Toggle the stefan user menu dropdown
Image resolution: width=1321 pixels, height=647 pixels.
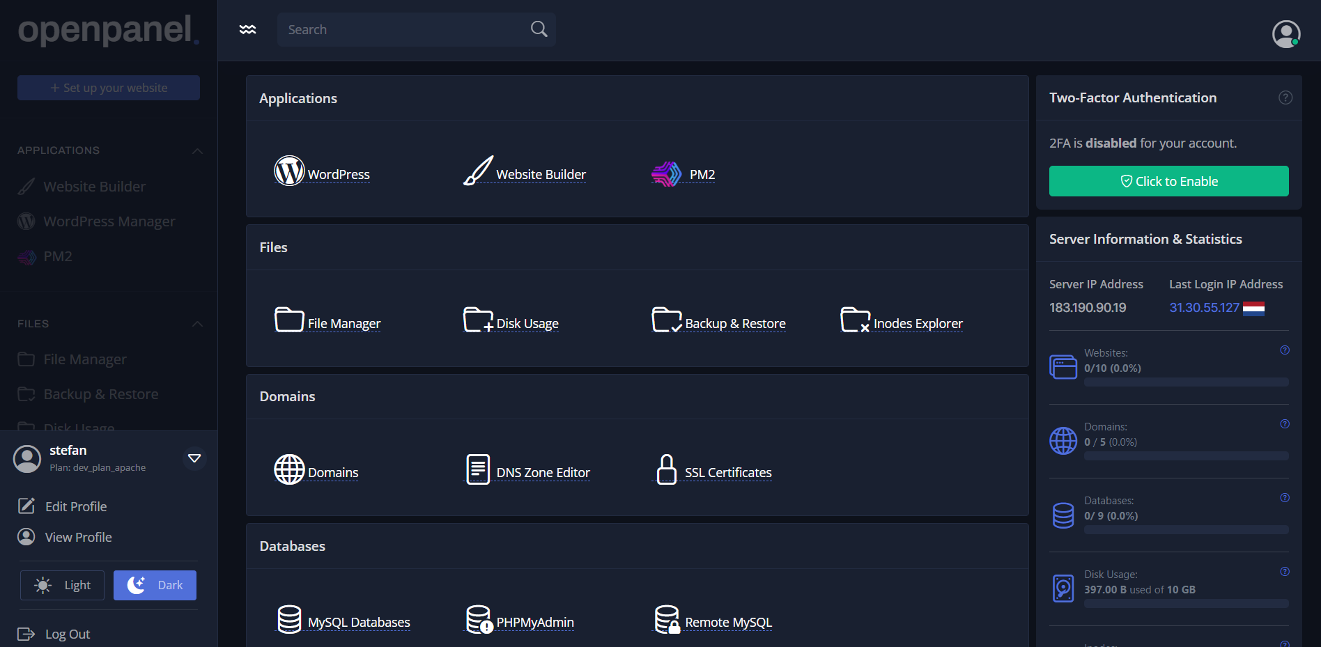(194, 458)
